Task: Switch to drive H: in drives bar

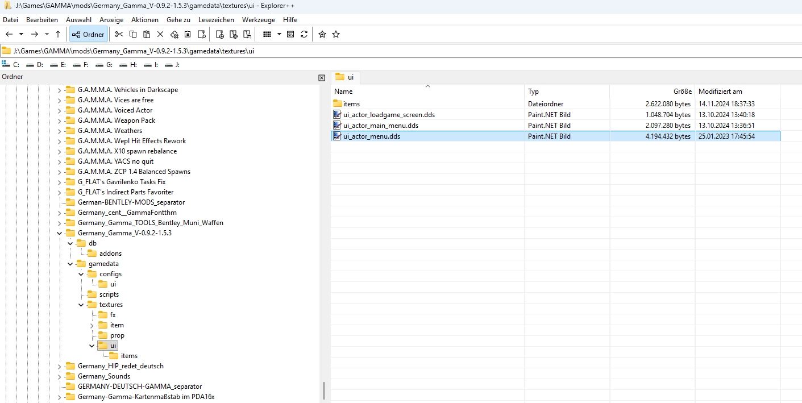Action: 128,65
